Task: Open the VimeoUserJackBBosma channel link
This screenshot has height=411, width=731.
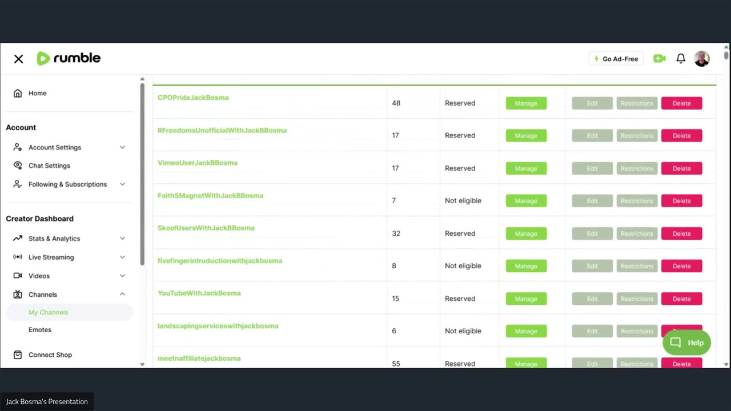Action: 198,163
